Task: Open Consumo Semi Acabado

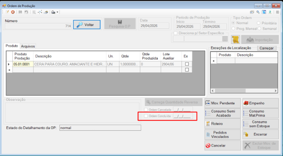Action: 223,113
